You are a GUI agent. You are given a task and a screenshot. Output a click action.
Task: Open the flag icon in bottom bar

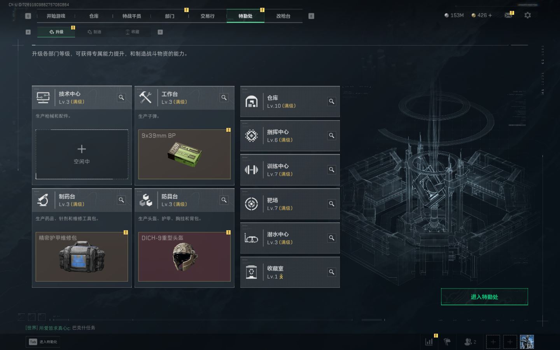pos(447,342)
